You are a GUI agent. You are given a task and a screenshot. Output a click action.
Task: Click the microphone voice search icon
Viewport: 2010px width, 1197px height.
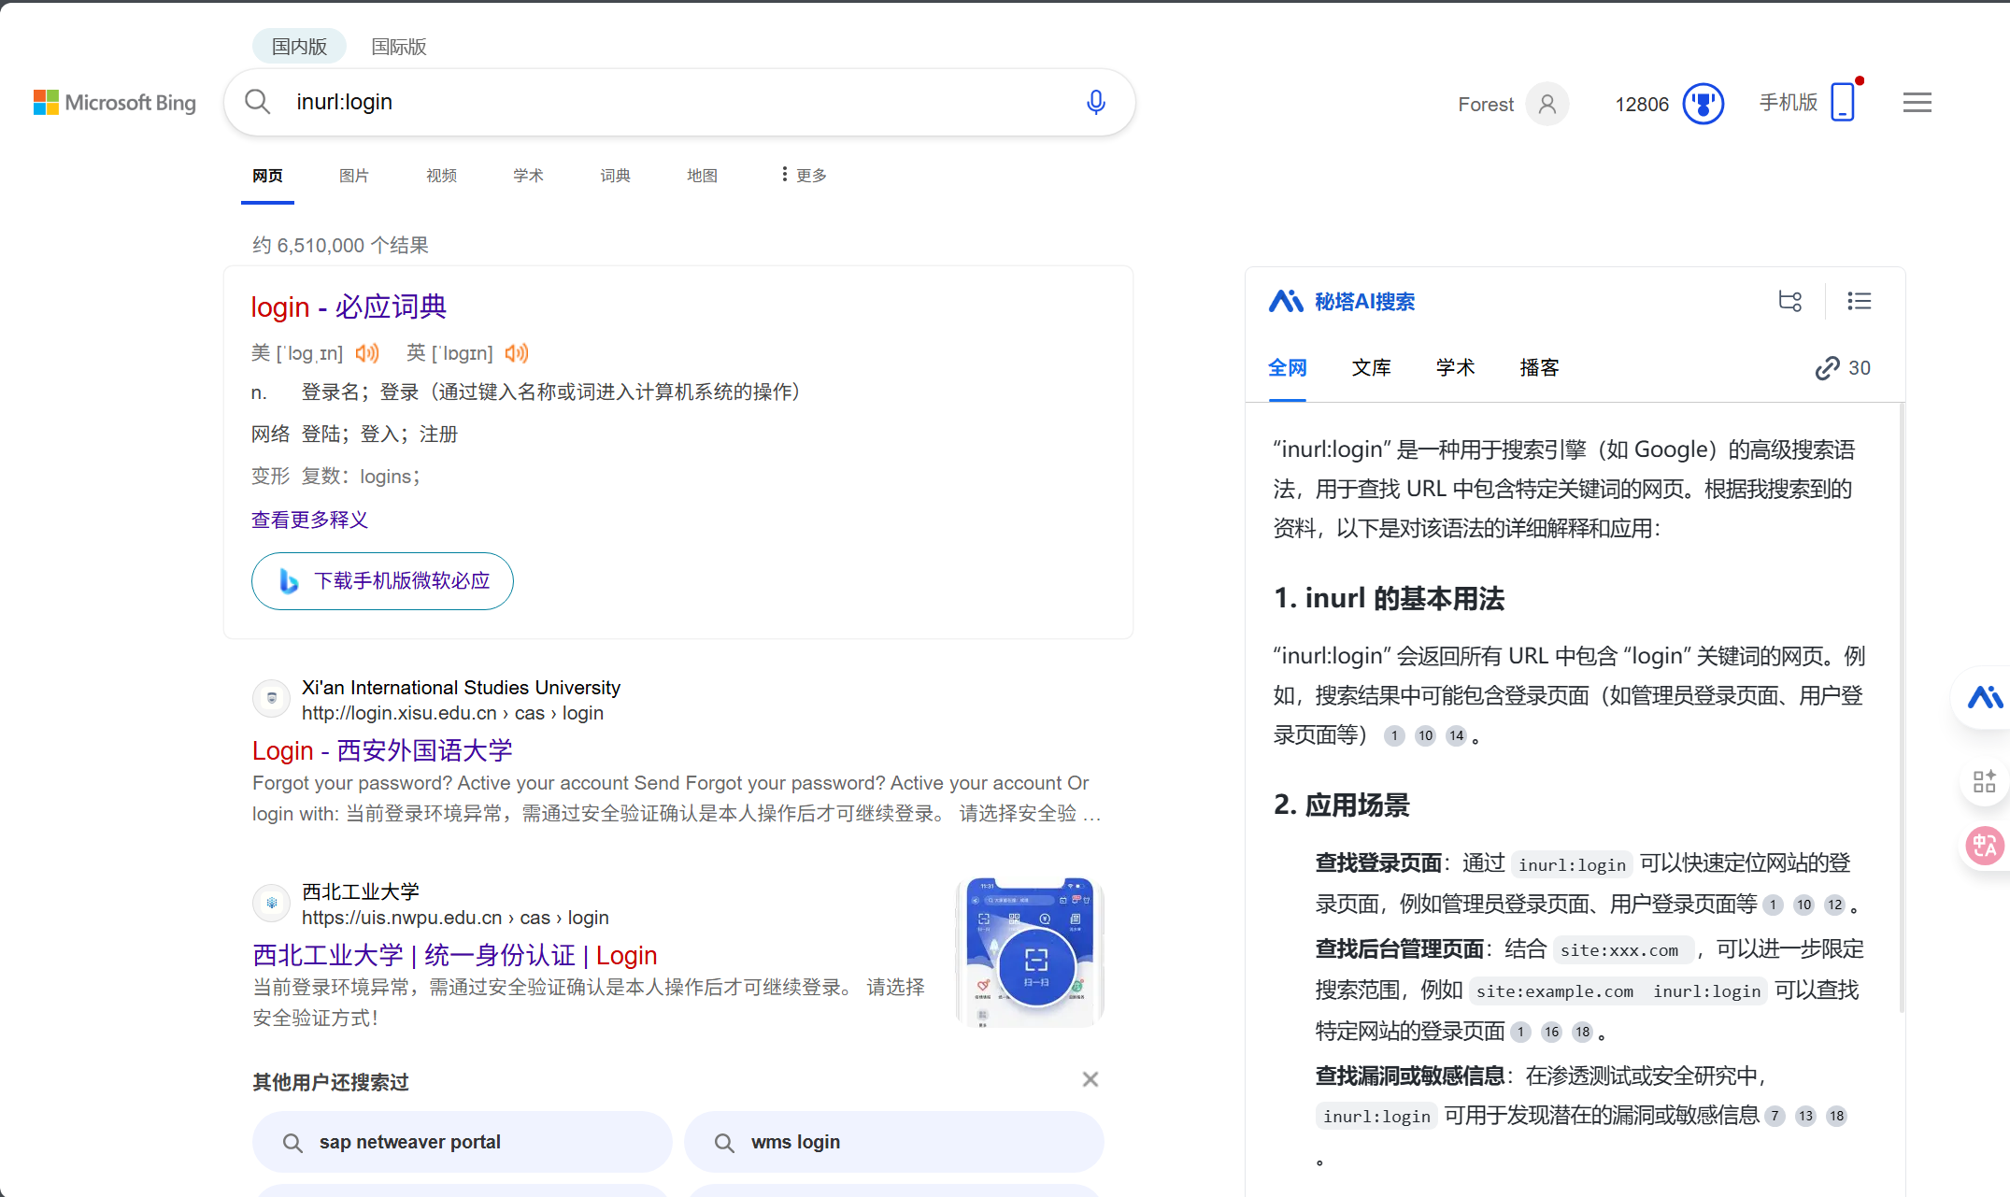coord(1095,102)
